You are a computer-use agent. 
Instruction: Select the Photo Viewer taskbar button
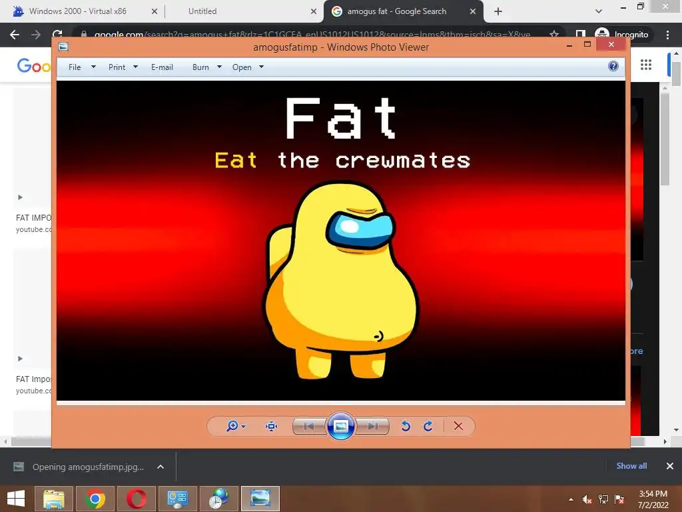(260, 499)
